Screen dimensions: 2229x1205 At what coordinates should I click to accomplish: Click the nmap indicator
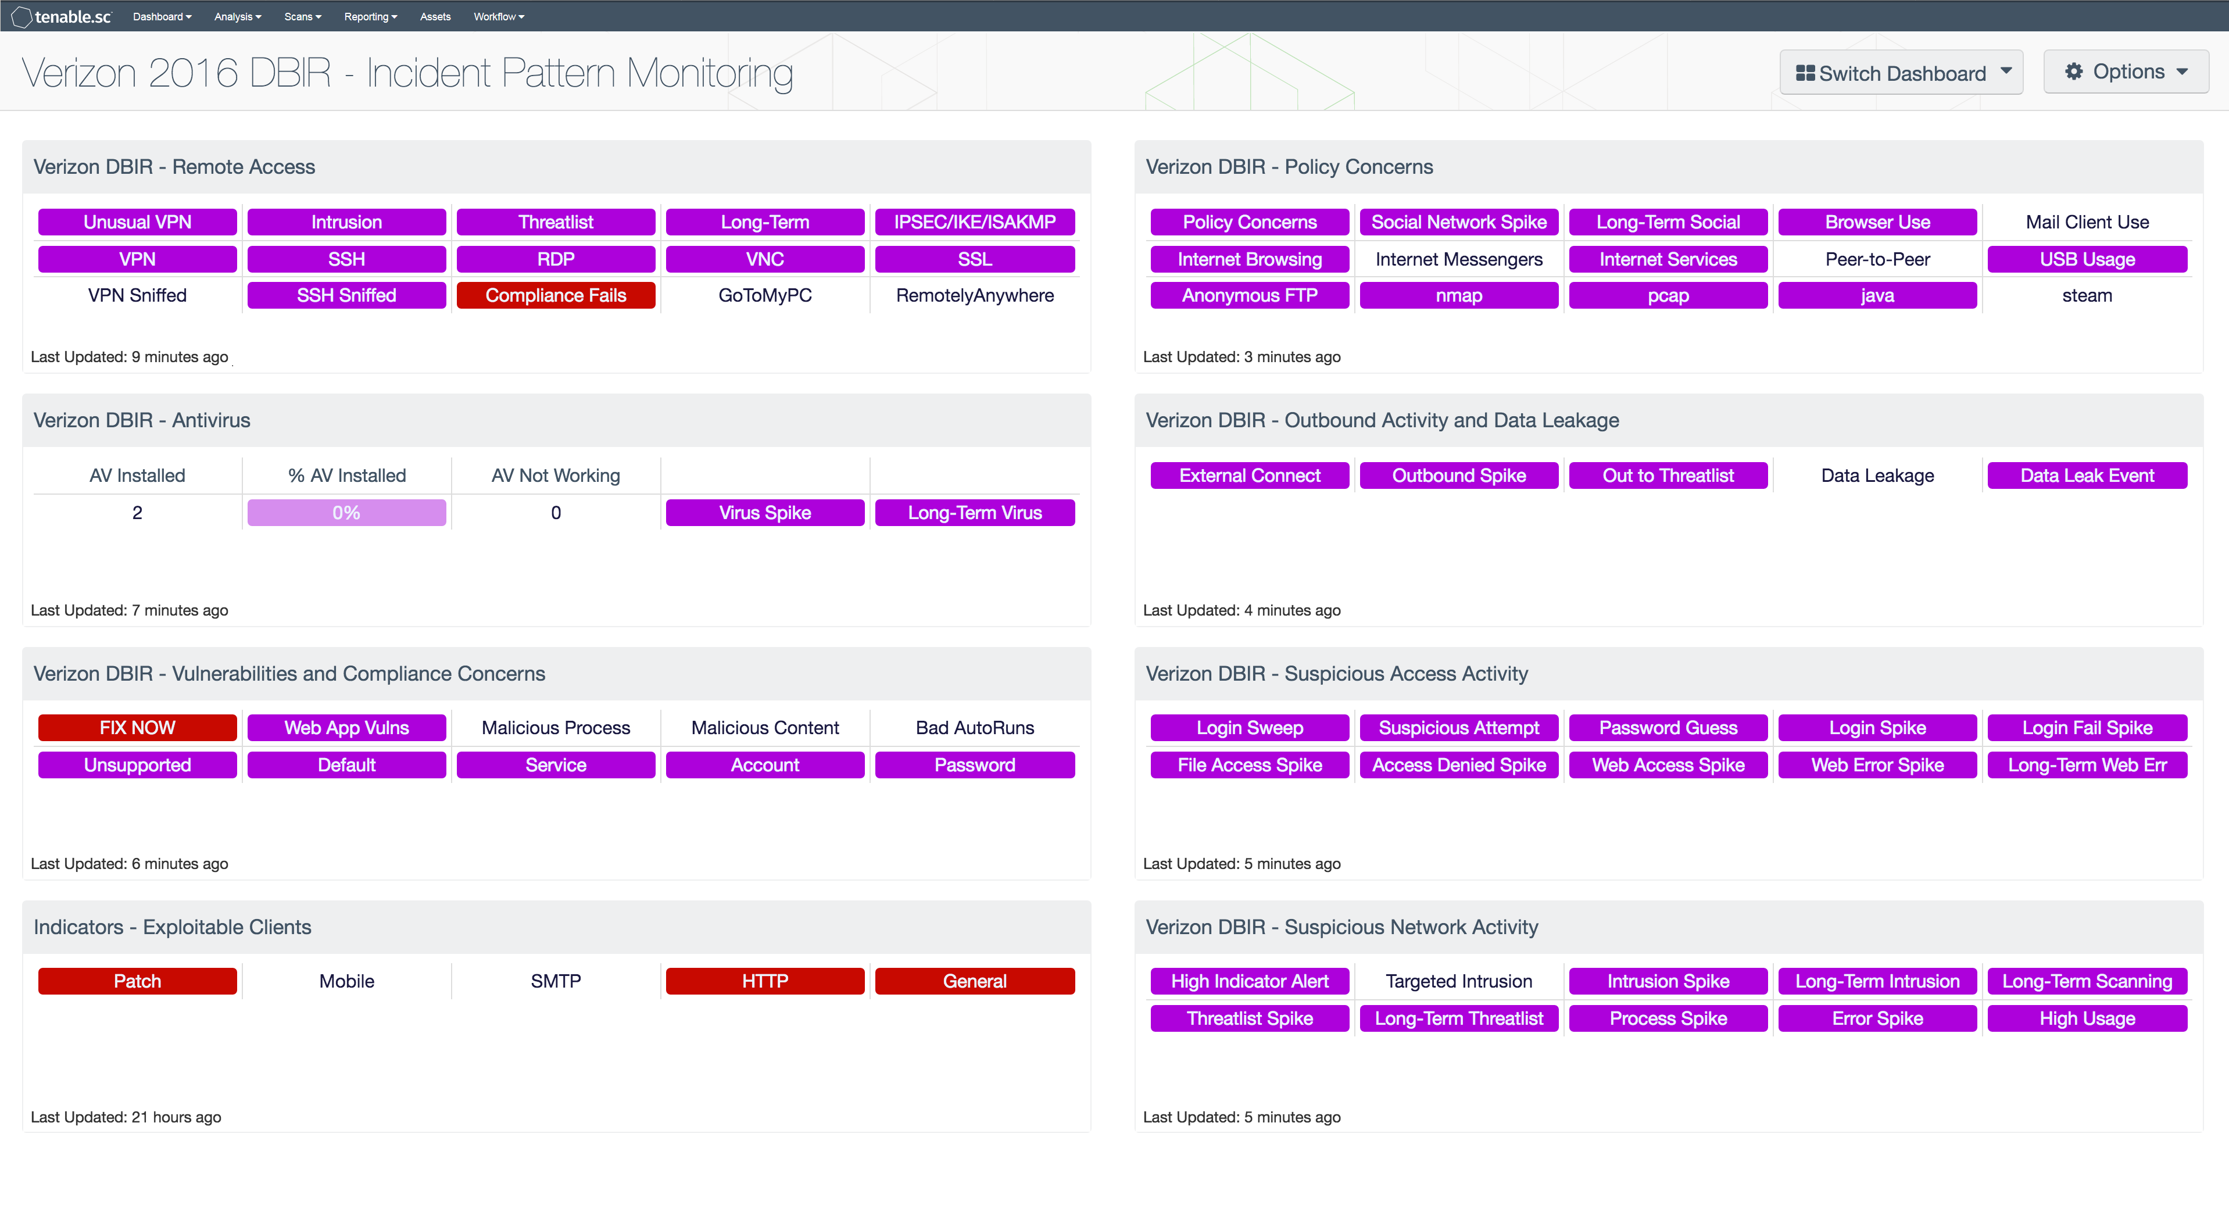coord(1459,295)
